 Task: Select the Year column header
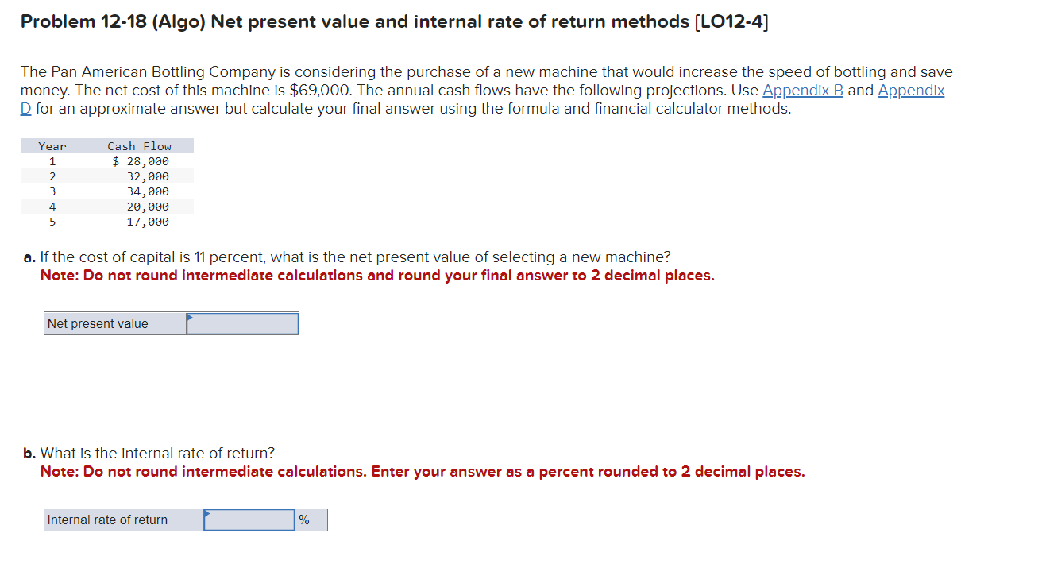(52, 145)
